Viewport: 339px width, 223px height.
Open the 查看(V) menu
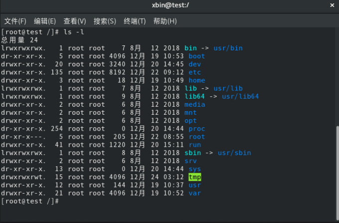pyautogui.click(x=75, y=21)
